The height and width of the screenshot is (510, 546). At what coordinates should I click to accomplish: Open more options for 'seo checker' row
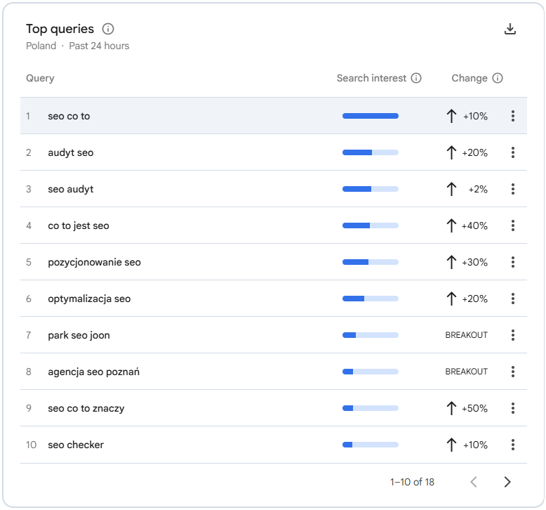[513, 445]
